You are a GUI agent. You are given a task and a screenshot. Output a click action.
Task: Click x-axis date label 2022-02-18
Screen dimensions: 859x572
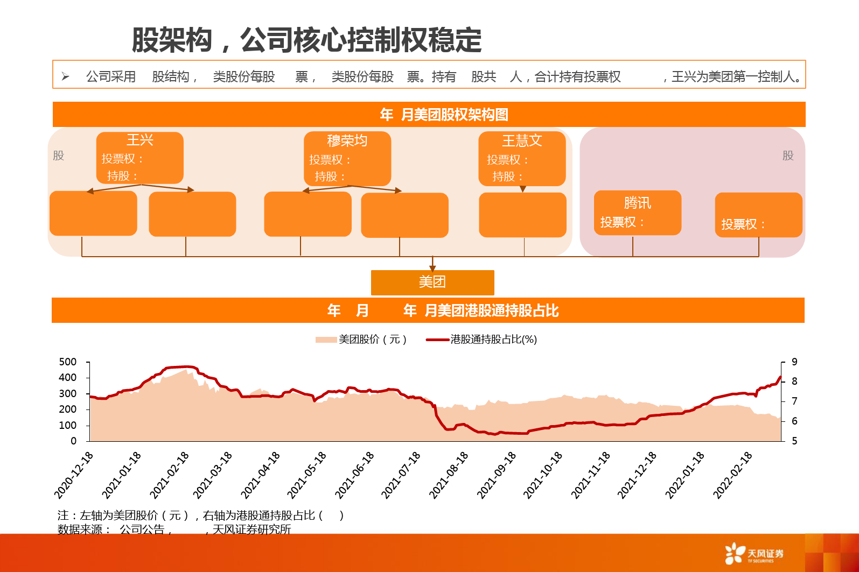(x=732, y=475)
